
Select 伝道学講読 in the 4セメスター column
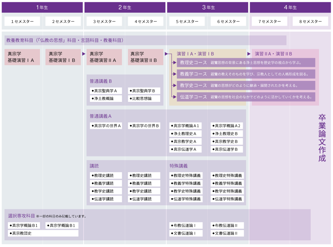click(x=144, y=199)
